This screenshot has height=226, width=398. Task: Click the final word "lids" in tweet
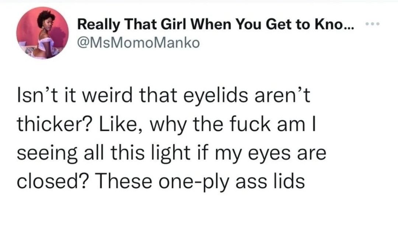pos(291,182)
